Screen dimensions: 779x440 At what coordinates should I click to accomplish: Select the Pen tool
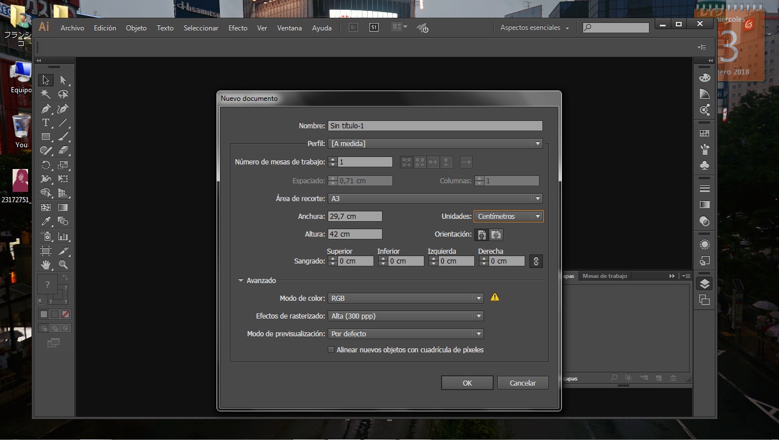(x=46, y=108)
